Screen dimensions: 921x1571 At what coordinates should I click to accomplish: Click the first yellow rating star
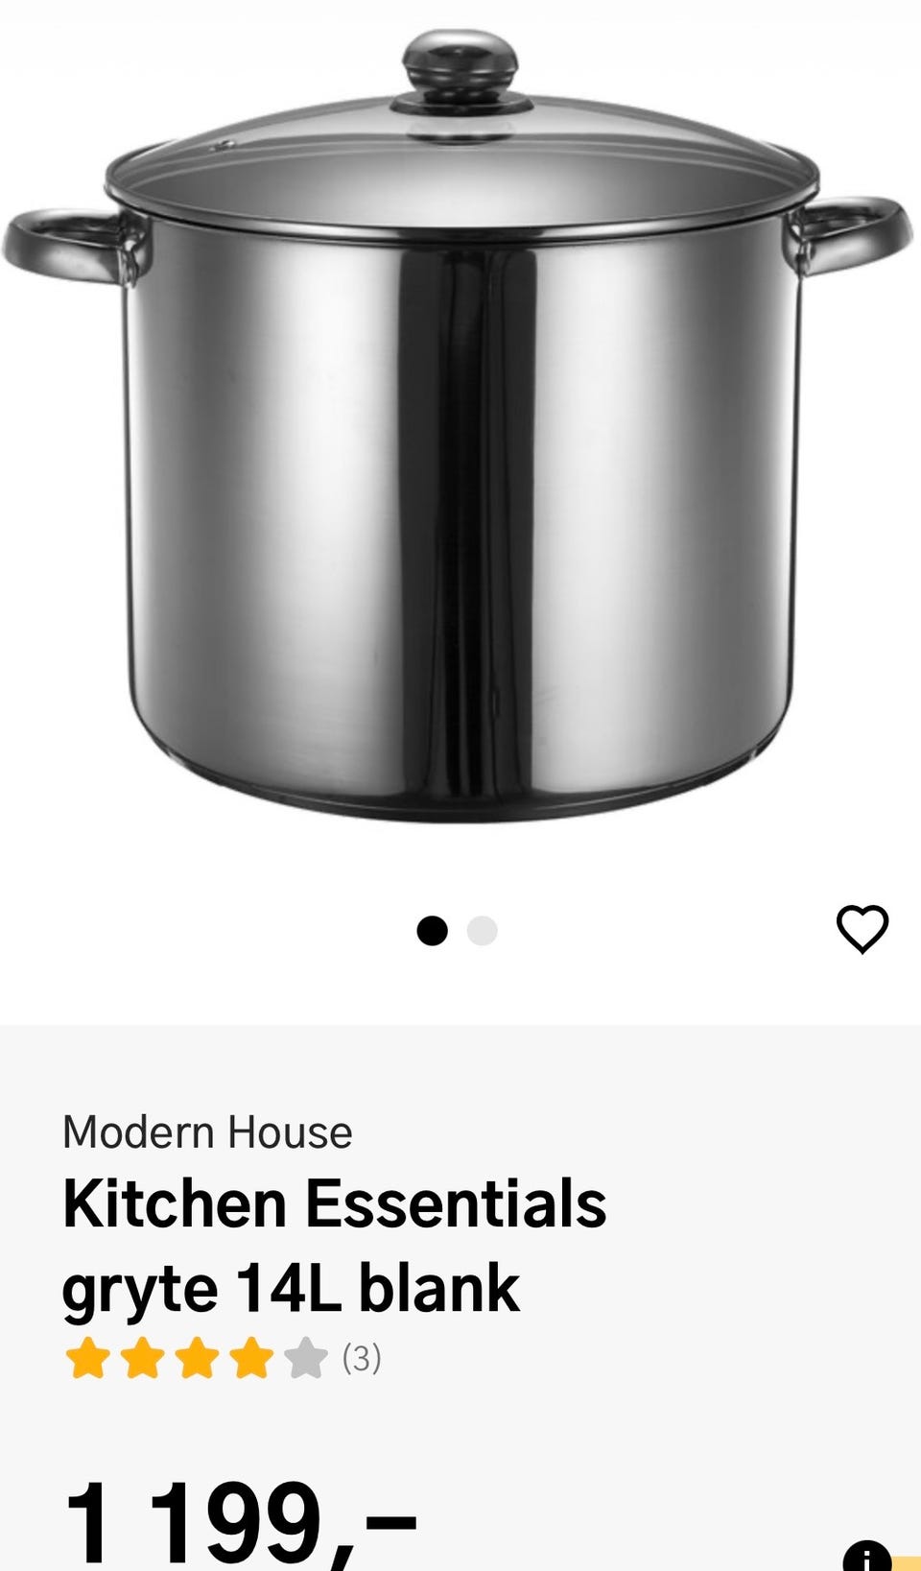point(87,1358)
